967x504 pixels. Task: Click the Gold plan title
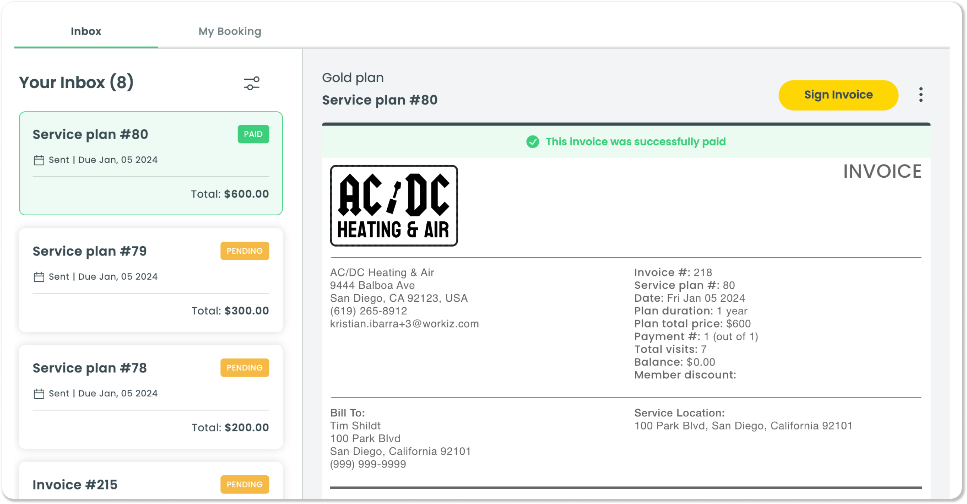pyautogui.click(x=353, y=78)
